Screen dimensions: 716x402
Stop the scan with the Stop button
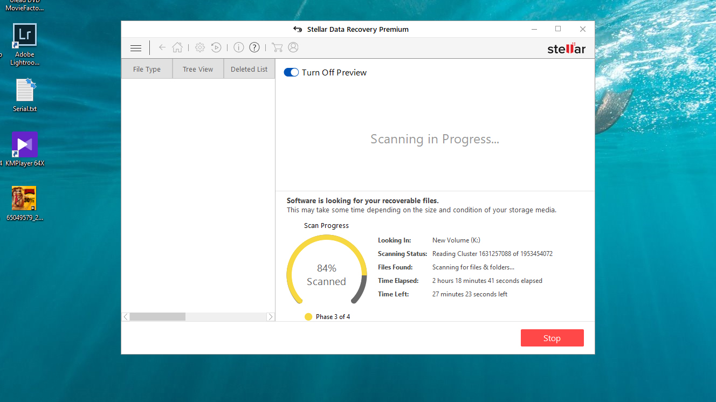(x=552, y=338)
